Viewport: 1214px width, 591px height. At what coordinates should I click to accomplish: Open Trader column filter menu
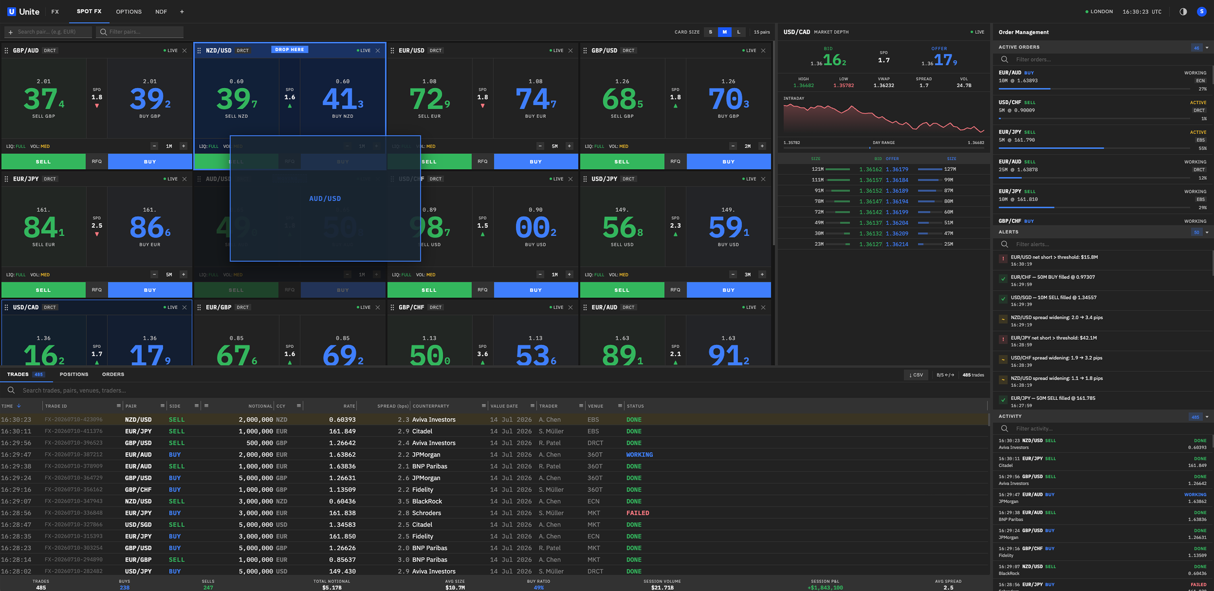click(x=581, y=406)
